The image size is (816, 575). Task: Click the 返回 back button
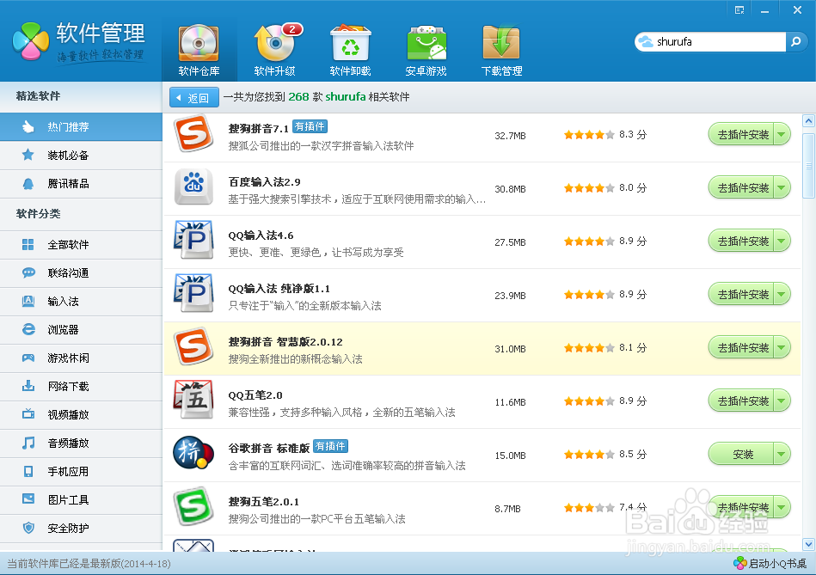click(x=194, y=97)
